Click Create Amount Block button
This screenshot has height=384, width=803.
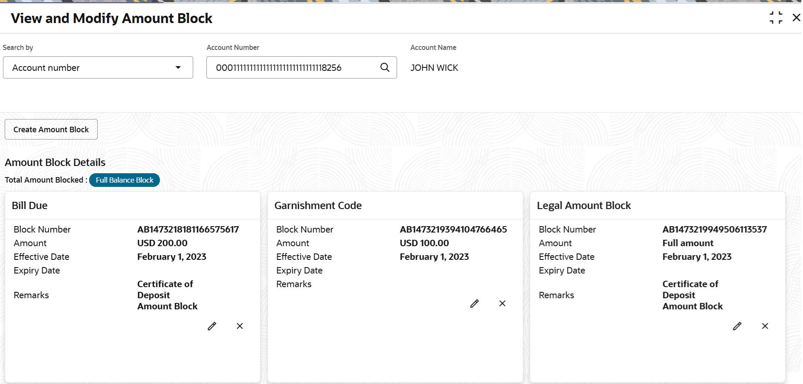pos(51,129)
